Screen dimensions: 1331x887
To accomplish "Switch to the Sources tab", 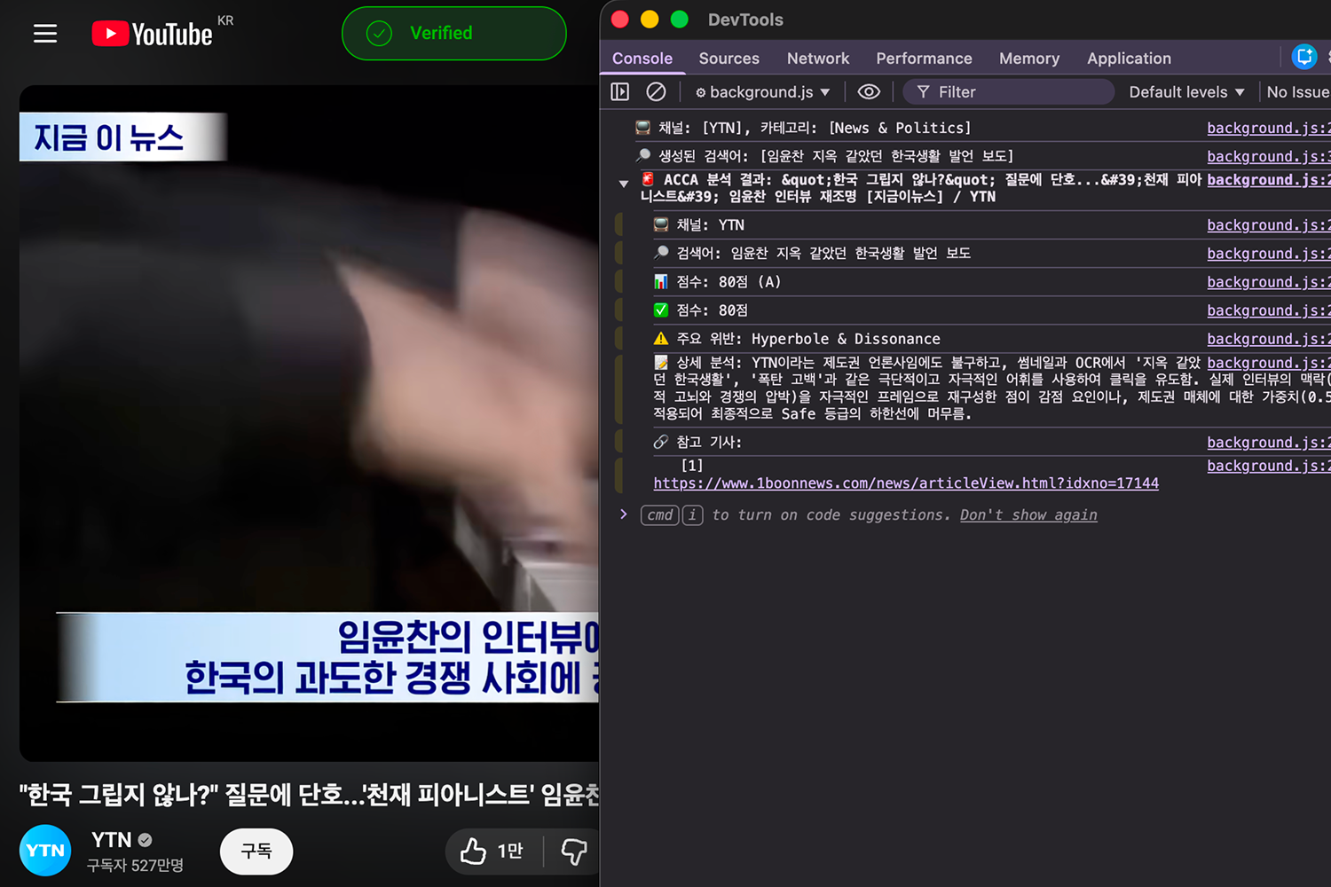I will pos(729,59).
